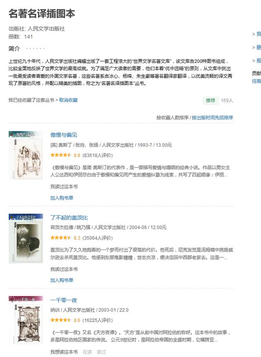Click 取消收藏 to unfollow this series
261x357 pixels.
68,100
